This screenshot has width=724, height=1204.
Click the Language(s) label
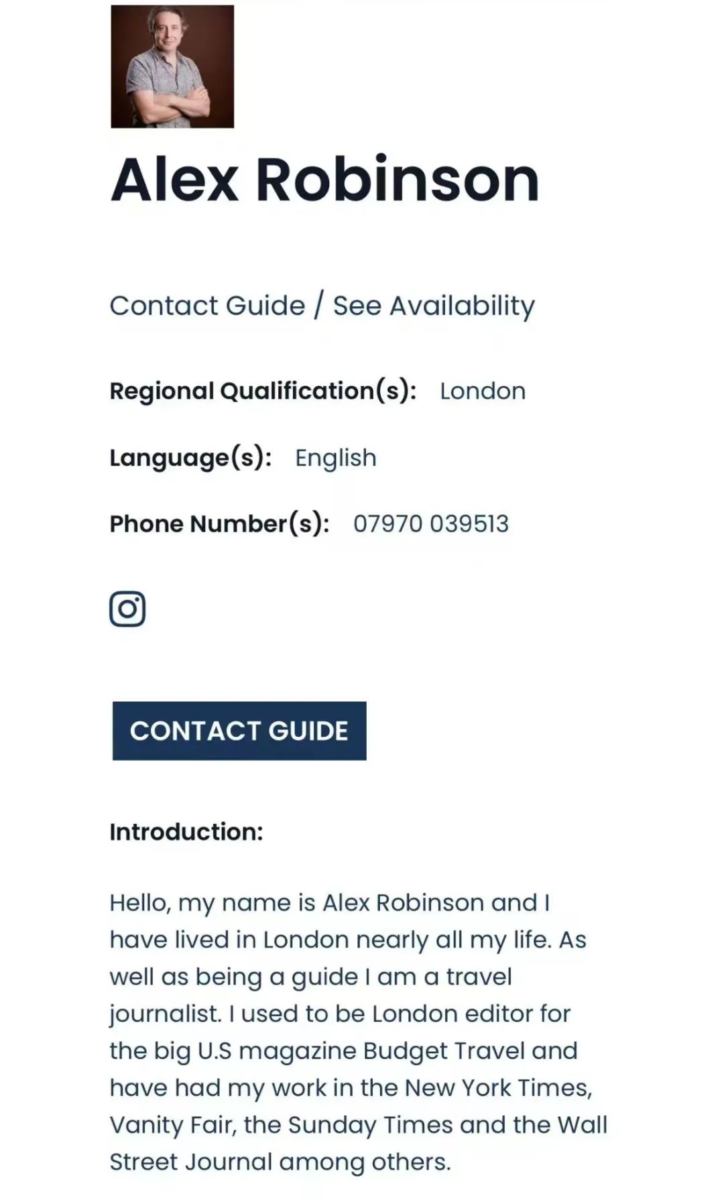(x=190, y=458)
